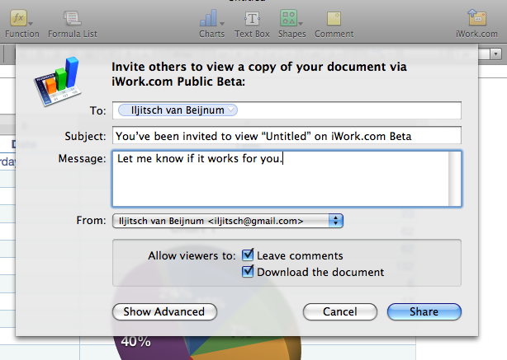Open the From sender address popup

(228, 221)
